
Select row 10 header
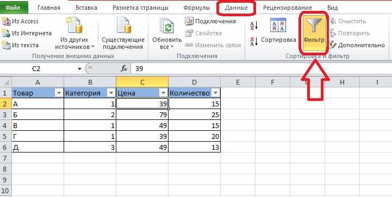point(6,191)
